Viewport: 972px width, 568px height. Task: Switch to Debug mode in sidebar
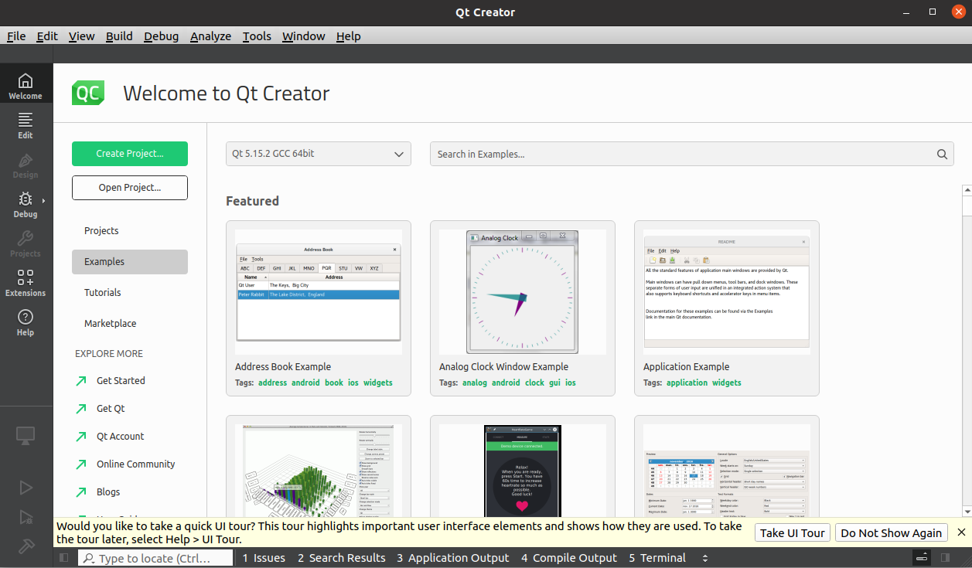(x=26, y=203)
